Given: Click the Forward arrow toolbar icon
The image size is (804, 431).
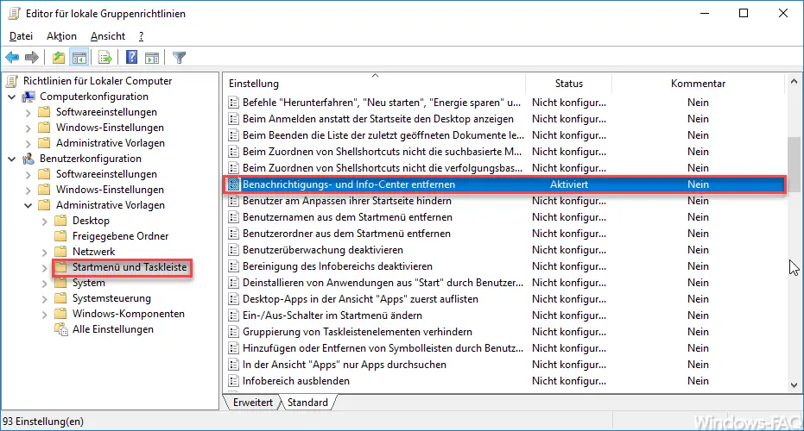Looking at the screenshot, I should (32, 58).
